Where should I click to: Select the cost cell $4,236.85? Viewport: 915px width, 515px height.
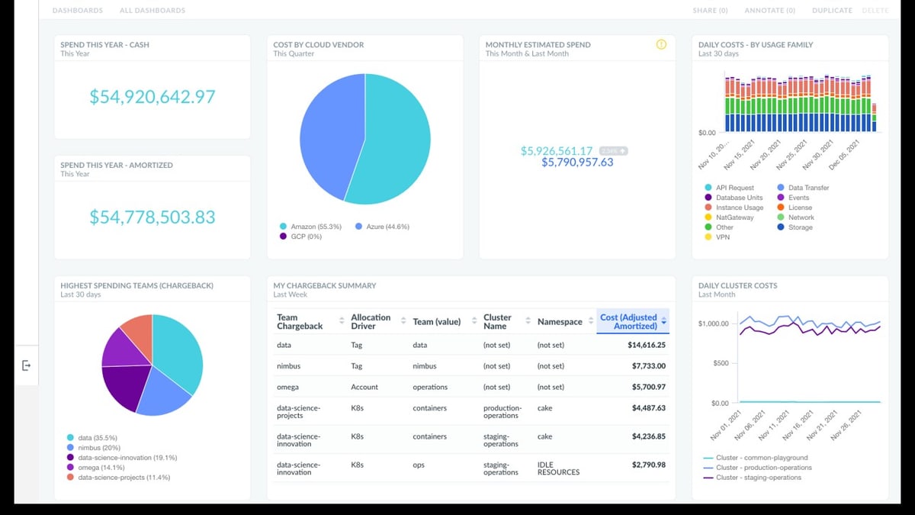click(x=649, y=436)
